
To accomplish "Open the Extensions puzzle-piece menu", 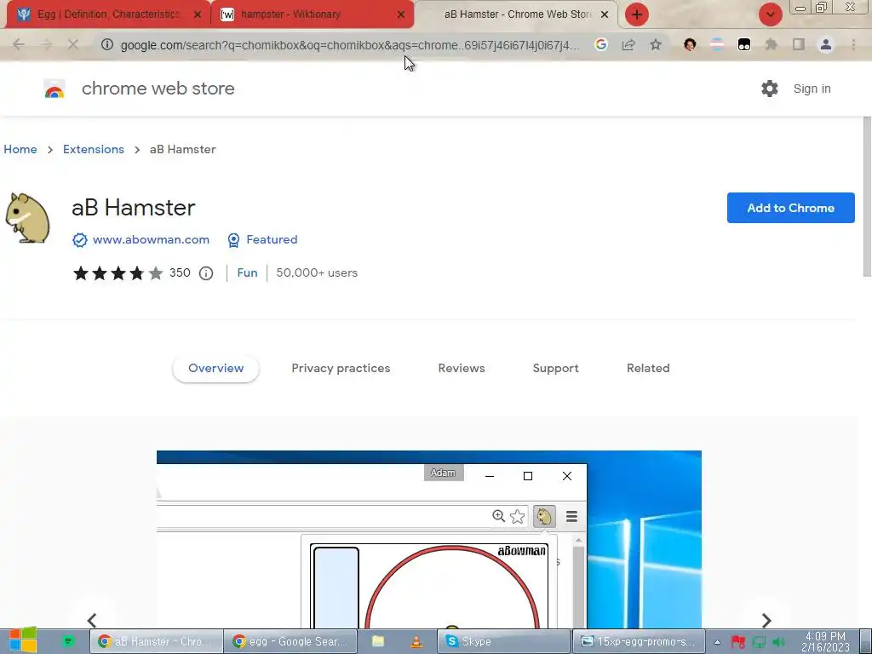I will 772,44.
